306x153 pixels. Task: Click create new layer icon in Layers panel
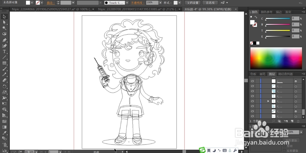pyautogui.click(x=292, y=121)
